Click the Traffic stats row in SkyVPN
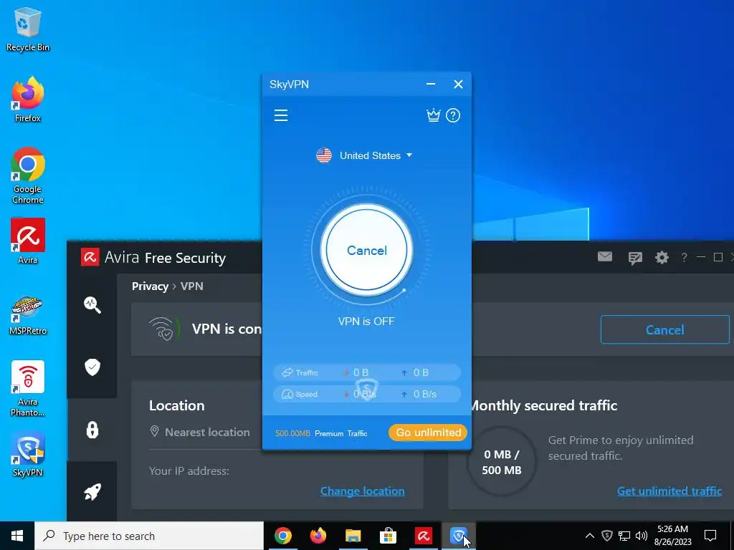The width and height of the screenshot is (734, 550). [x=367, y=372]
